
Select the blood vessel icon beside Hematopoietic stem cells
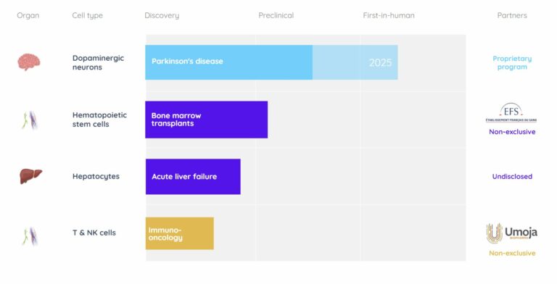point(30,120)
